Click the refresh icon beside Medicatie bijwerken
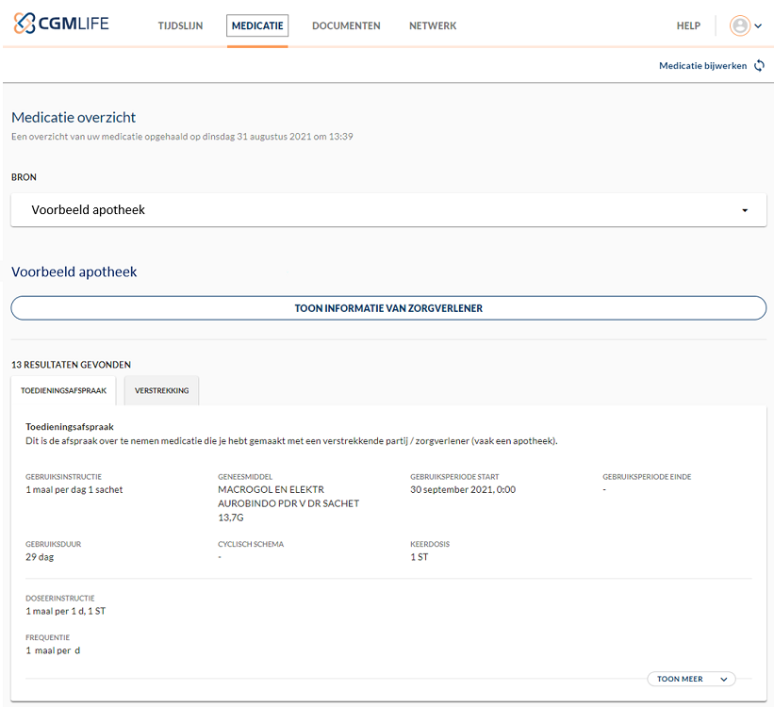Viewport: 774px width, 707px height. 760,66
